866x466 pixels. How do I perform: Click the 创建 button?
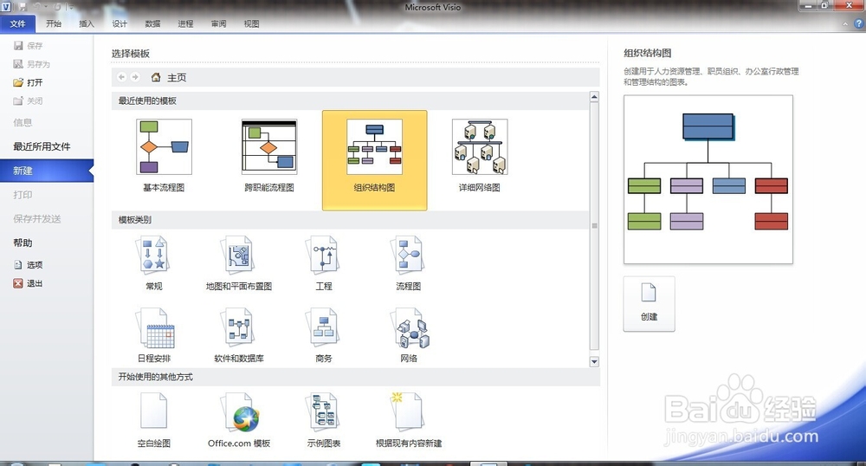[649, 304]
